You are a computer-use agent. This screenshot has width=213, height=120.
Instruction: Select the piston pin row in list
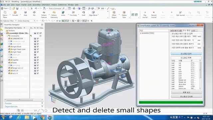(185, 89)
